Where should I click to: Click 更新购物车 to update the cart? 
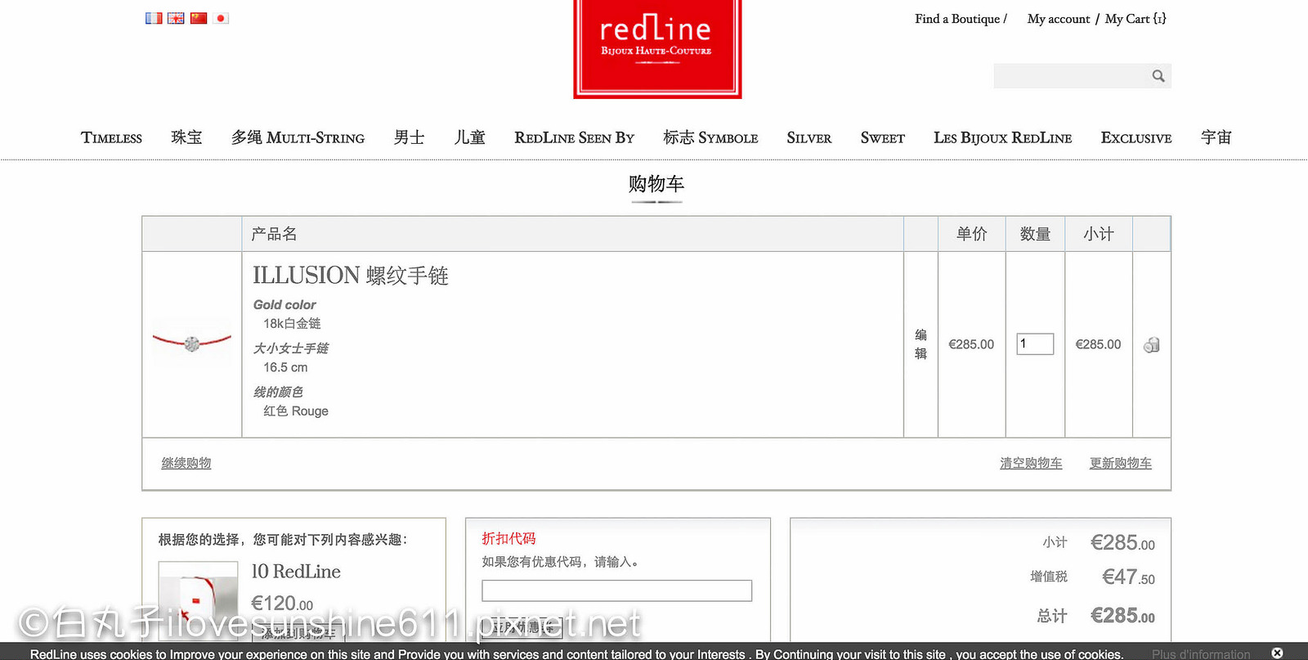click(1120, 463)
